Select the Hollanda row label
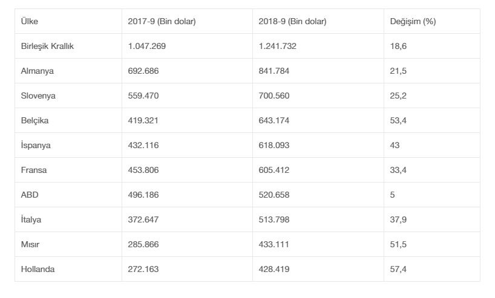The width and height of the screenshot is (495, 298). tap(38, 269)
